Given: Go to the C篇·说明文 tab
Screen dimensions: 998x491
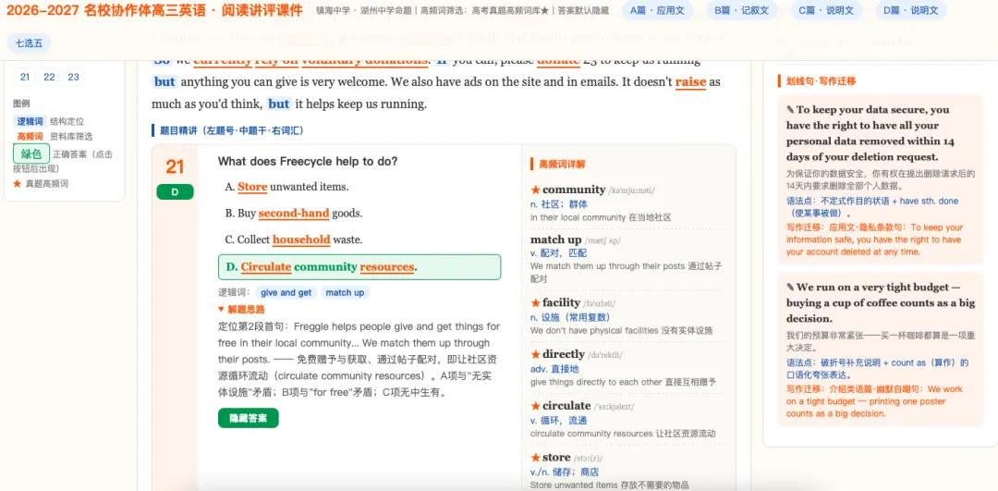Looking at the screenshot, I should point(826,10).
